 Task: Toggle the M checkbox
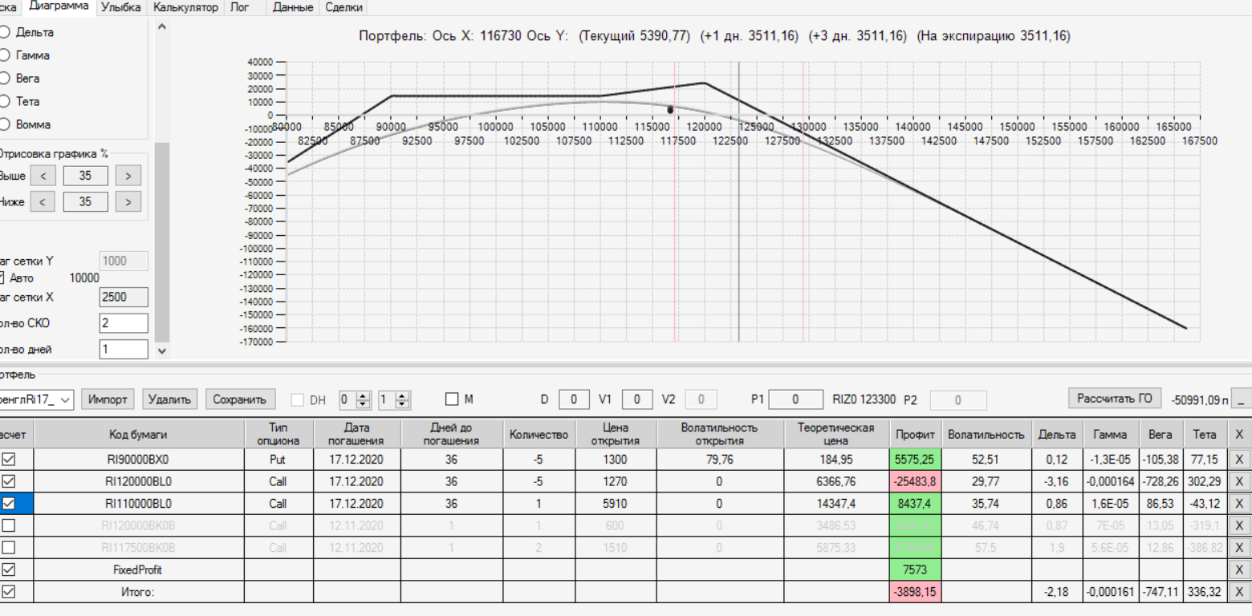coord(453,399)
